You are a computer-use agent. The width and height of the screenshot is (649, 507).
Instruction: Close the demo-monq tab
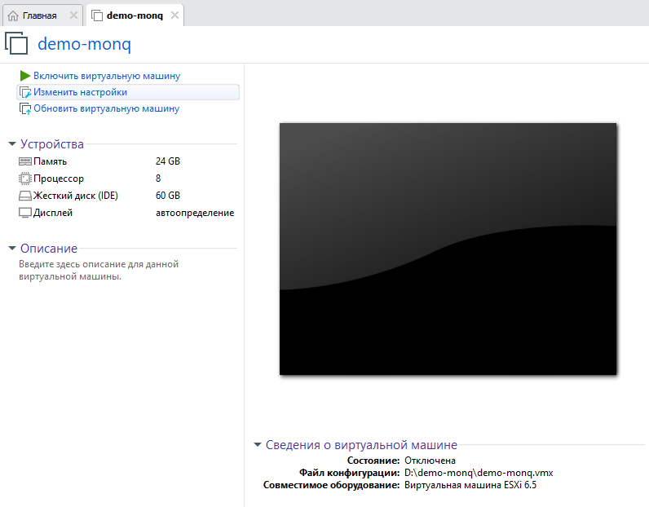coord(174,15)
